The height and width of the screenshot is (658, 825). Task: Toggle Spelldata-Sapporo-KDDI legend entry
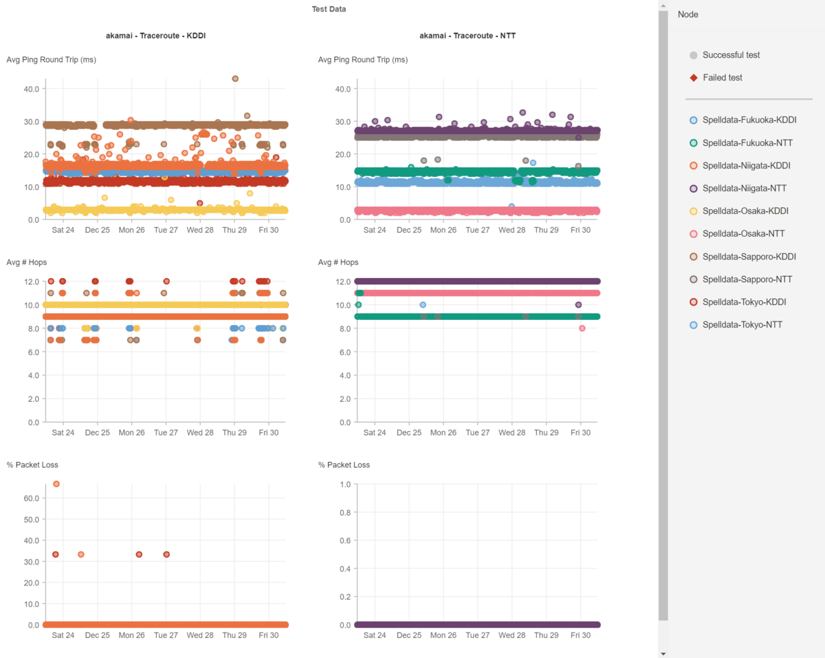click(x=742, y=256)
